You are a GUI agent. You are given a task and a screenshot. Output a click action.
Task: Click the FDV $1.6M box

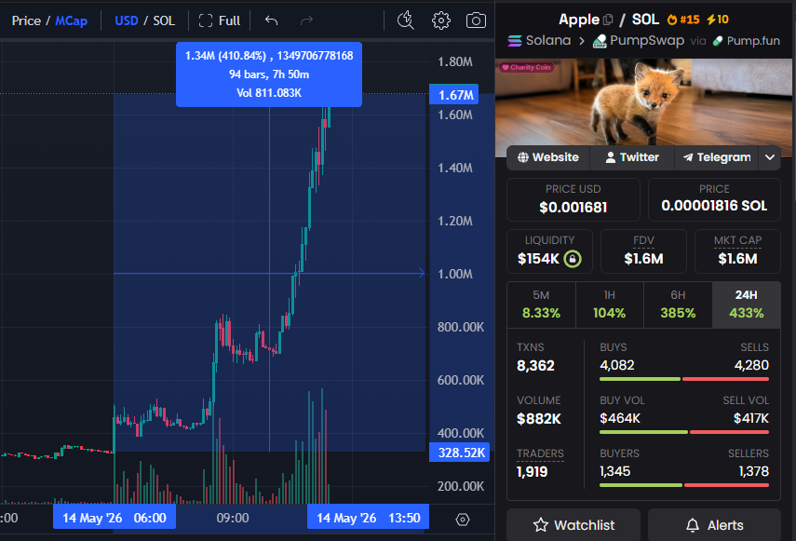[643, 251]
